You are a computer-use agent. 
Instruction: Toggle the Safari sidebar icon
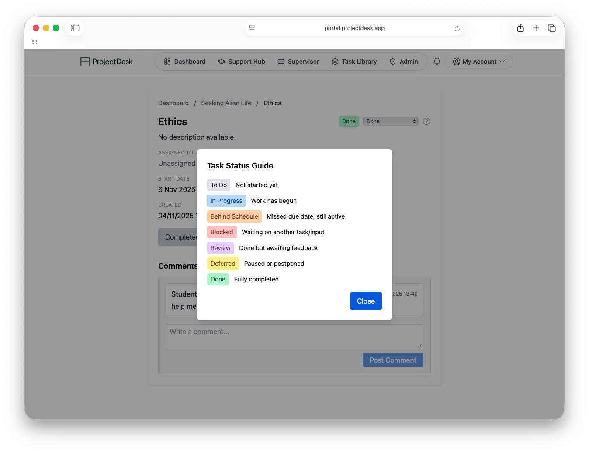coord(75,28)
